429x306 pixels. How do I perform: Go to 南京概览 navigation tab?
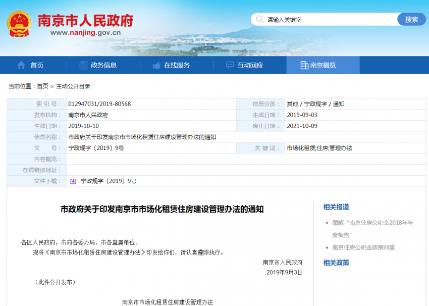coord(323,65)
